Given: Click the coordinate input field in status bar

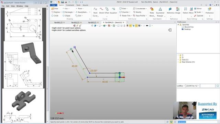Looking at the screenshot, I should 197,122.
